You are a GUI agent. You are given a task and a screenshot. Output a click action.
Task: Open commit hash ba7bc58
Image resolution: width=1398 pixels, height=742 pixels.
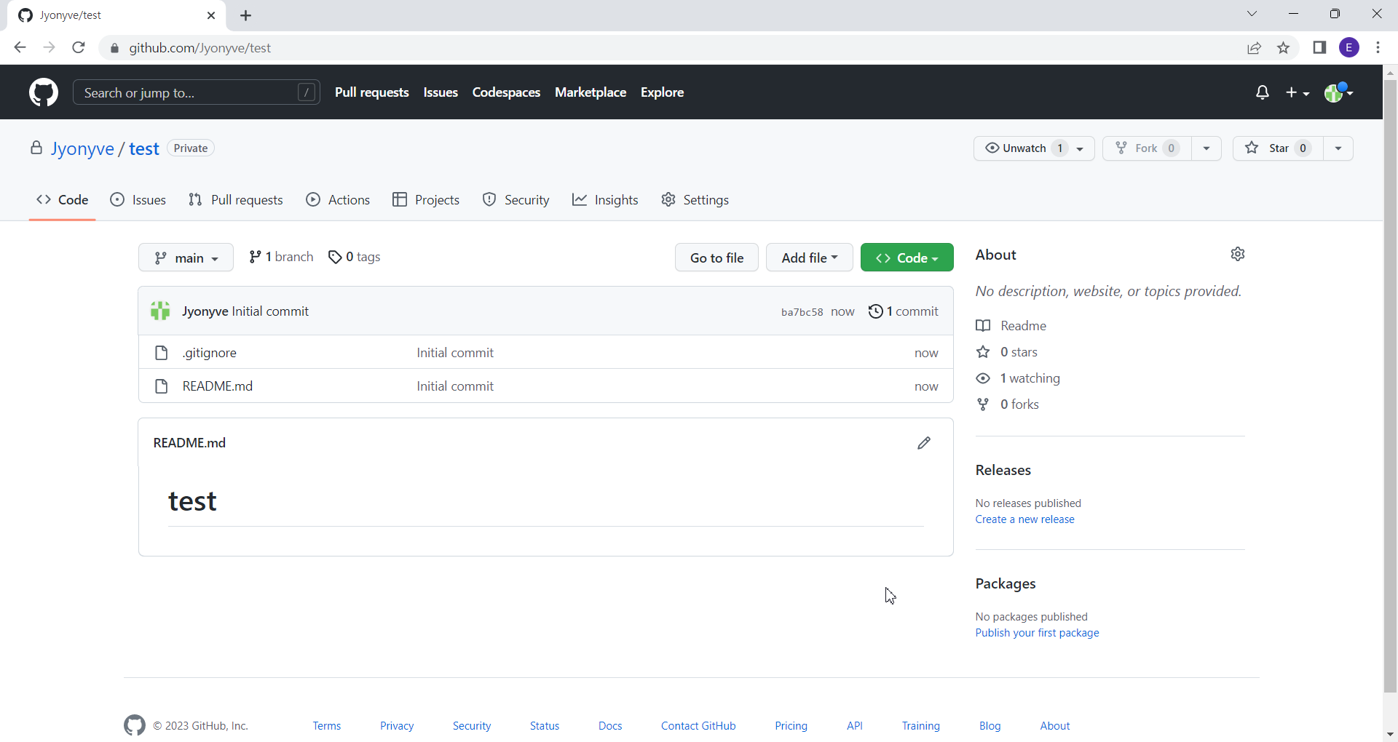click(x=802, y=312)
